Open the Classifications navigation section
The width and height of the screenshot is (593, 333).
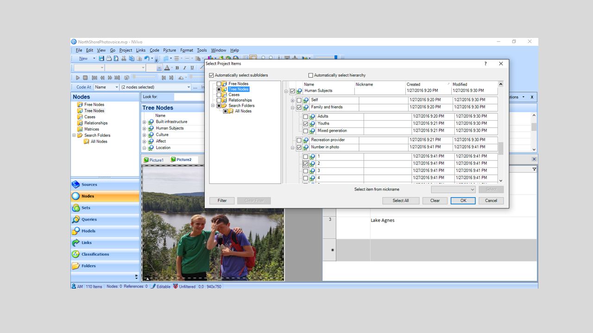tap(105, 254)
